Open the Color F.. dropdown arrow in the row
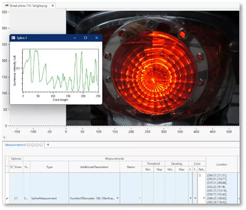This screenshot has width=246, height=210. point(190,198)
